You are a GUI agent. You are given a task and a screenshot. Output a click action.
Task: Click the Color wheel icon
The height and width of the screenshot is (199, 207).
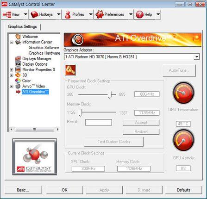18,81
